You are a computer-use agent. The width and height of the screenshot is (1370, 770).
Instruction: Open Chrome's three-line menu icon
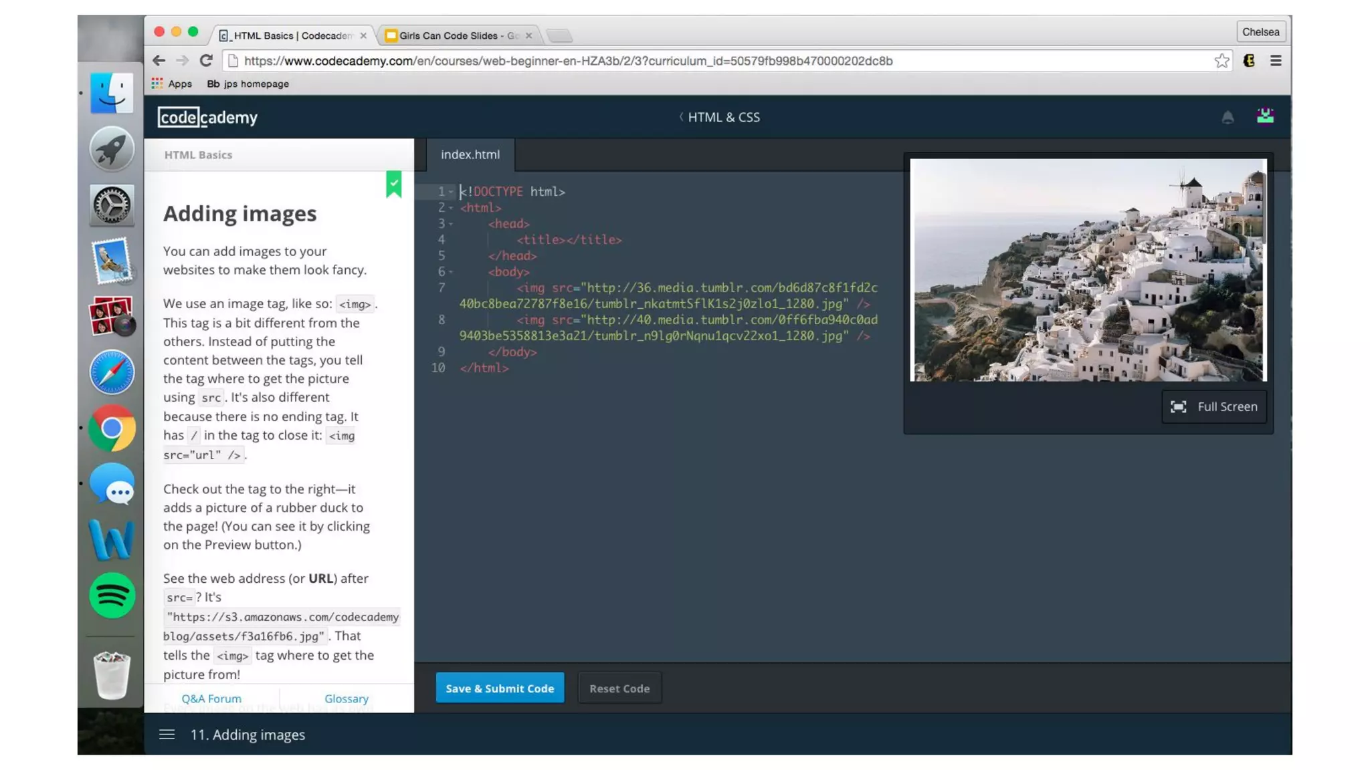1275,61
